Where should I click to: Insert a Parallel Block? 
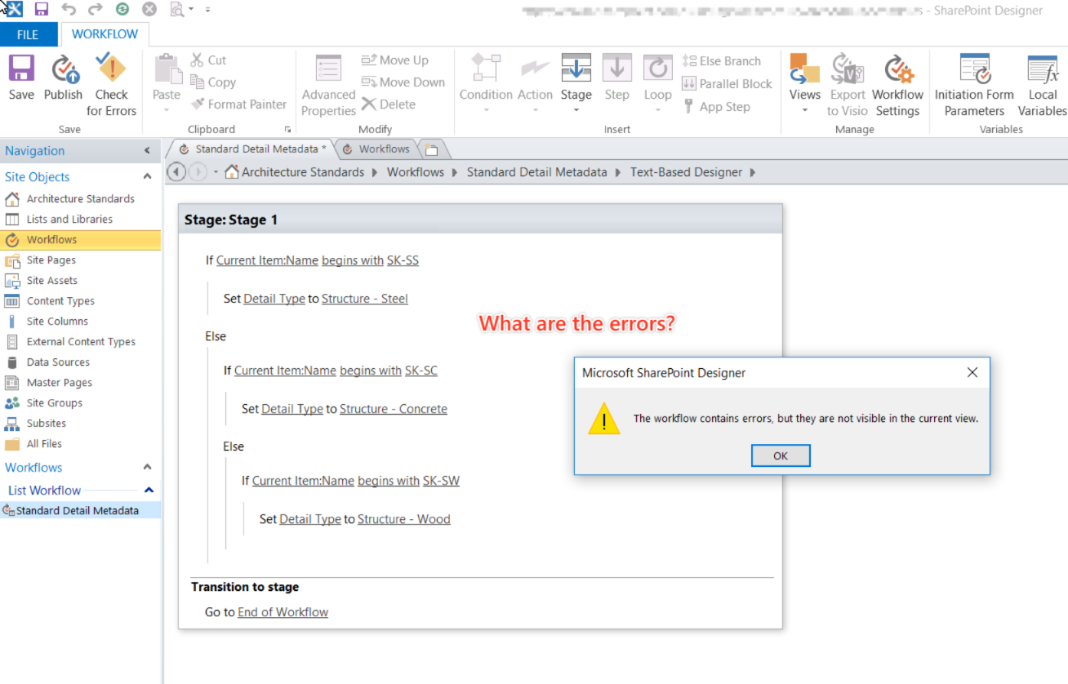pos(727,83)
